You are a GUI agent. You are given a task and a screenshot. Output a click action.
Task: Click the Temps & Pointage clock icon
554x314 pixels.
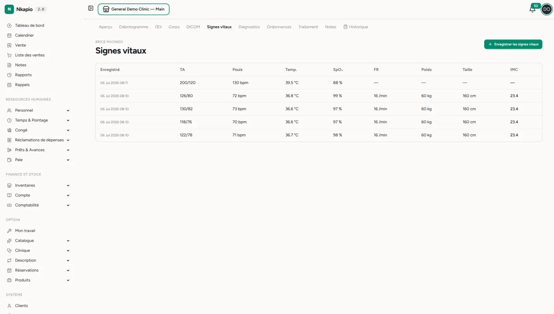tap(9, 120)
